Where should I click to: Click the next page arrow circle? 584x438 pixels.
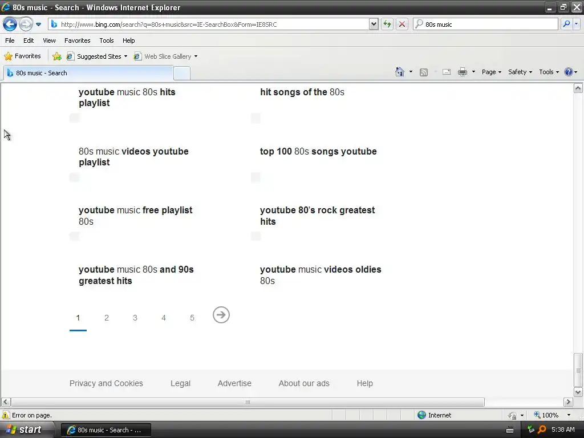pyautogui.click(x=221, y=315)
